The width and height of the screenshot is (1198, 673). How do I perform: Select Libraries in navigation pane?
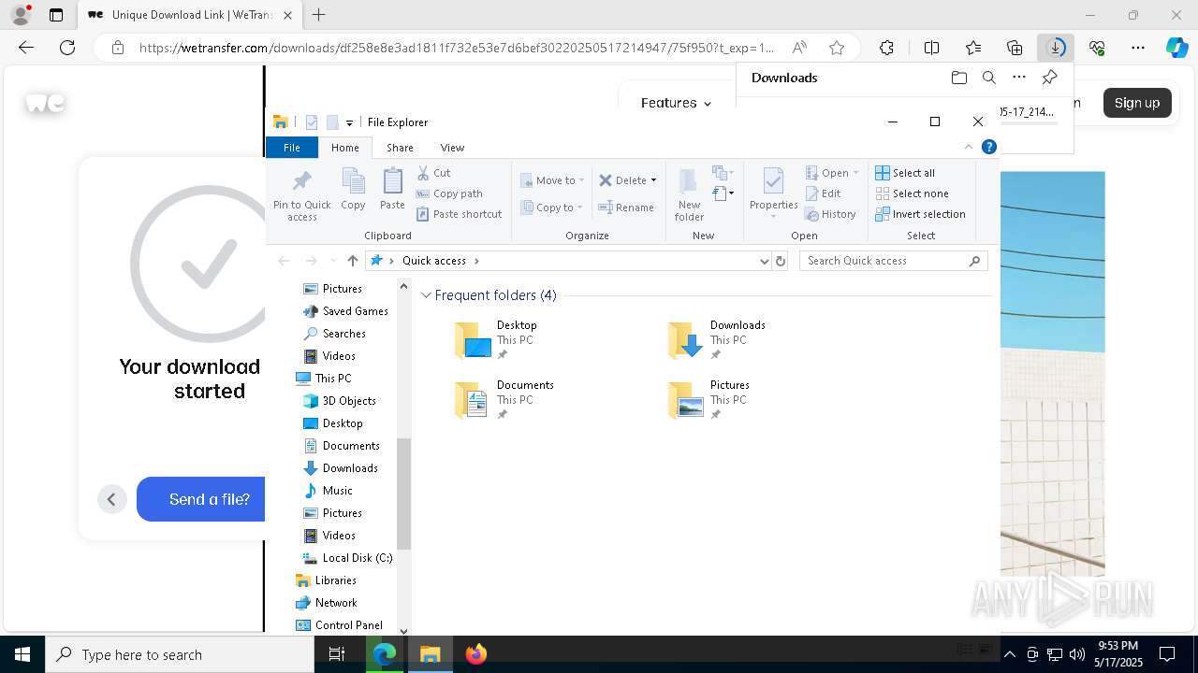(326, 580)
